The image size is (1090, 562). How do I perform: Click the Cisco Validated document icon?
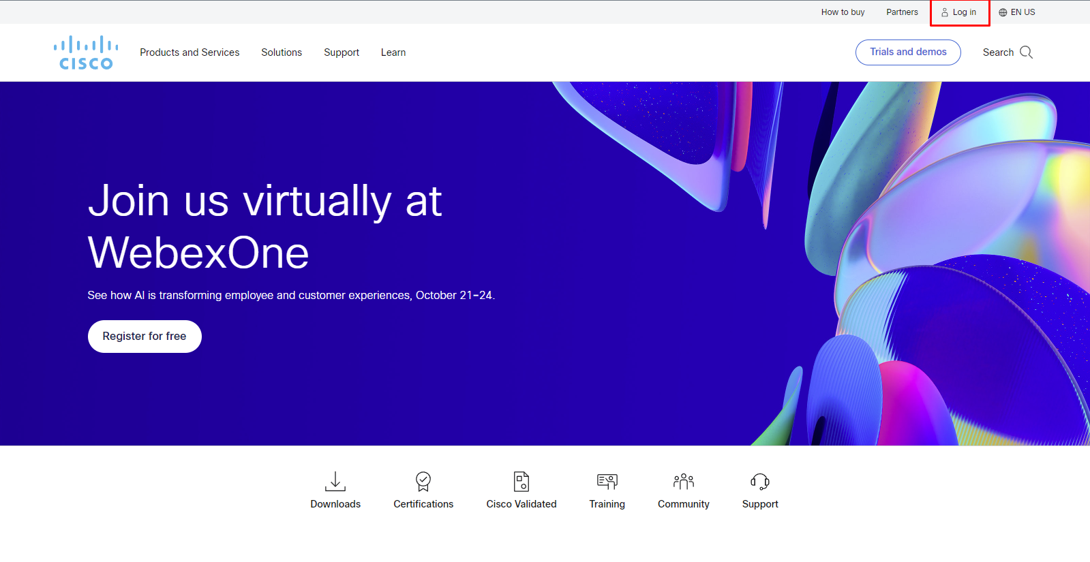[x=521, y=482]
